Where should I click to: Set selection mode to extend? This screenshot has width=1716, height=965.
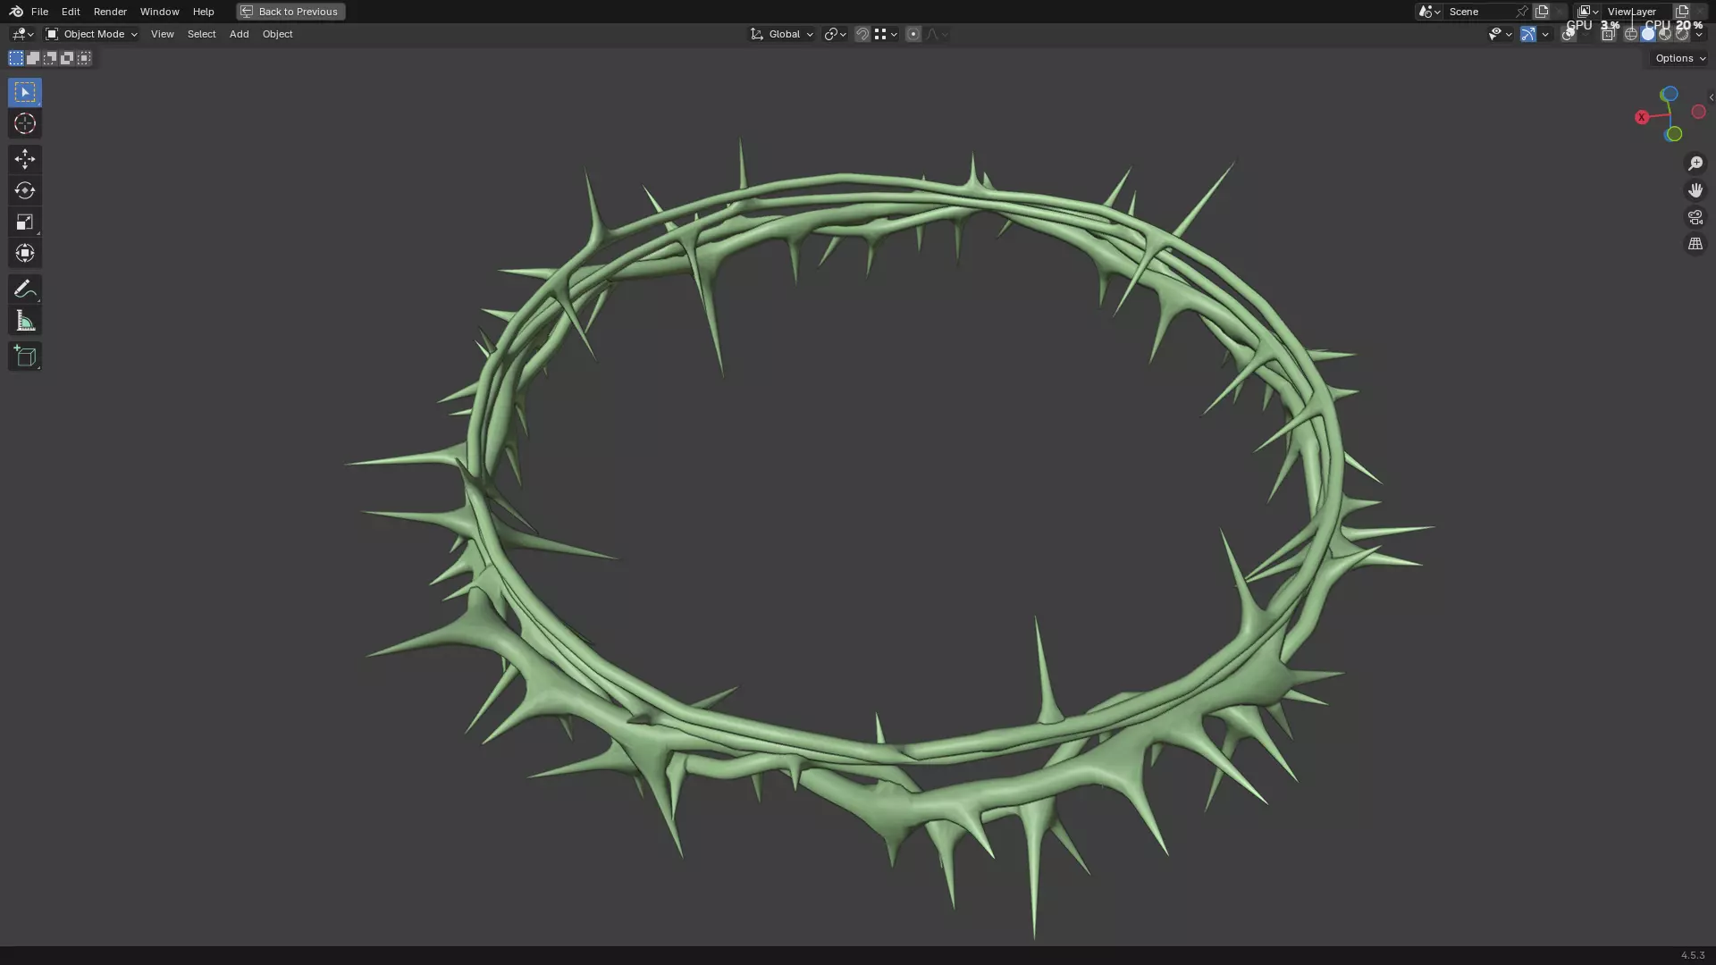33,58
